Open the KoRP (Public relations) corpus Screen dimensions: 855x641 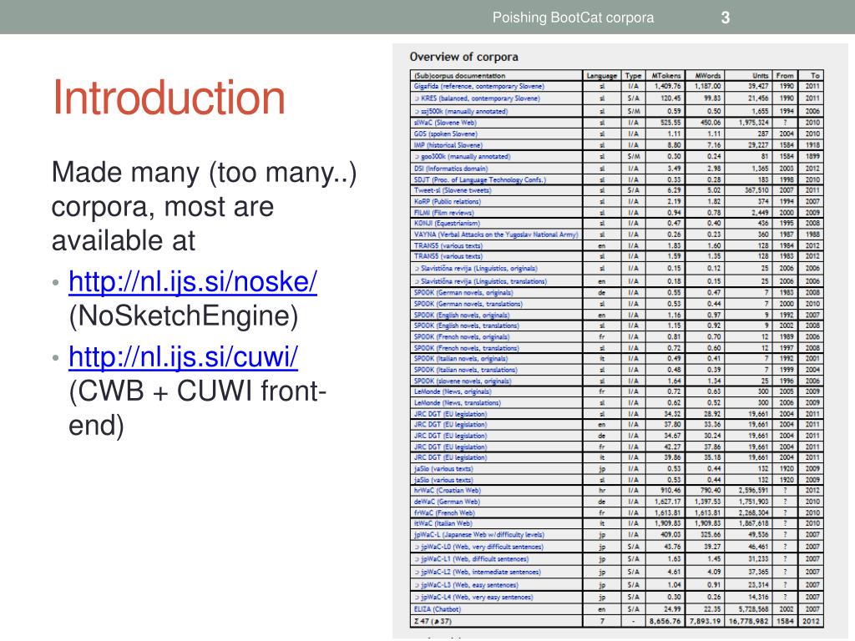pyautogui.click(x=448, y=200)
